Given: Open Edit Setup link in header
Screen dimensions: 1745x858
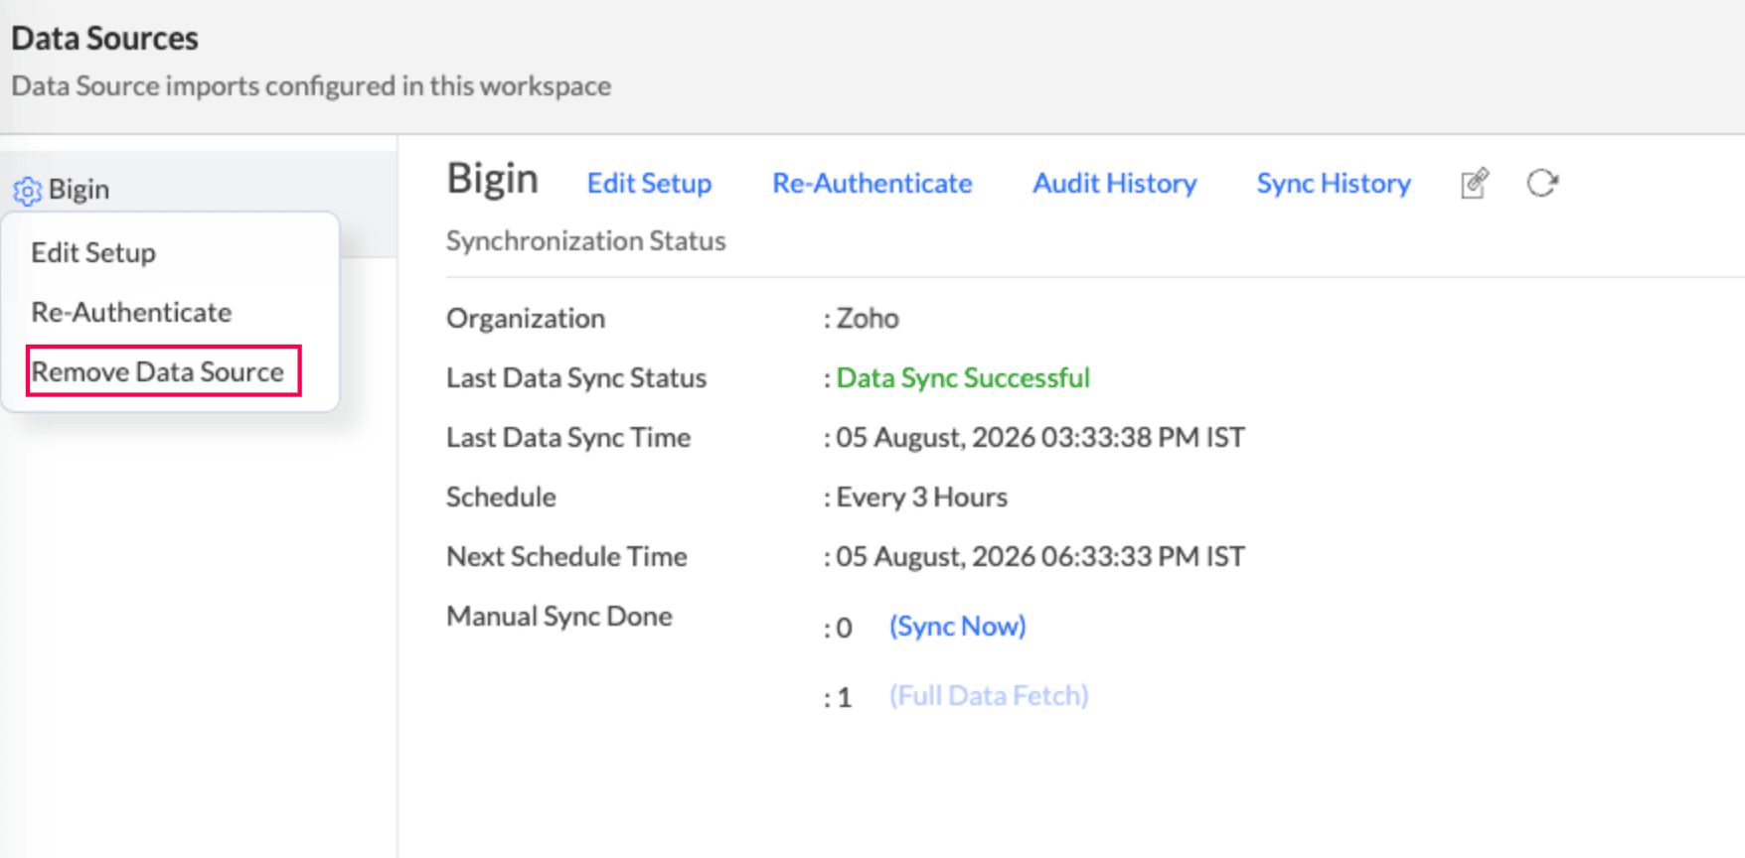Looking at the screenshot, I should [x=649, y=183].
